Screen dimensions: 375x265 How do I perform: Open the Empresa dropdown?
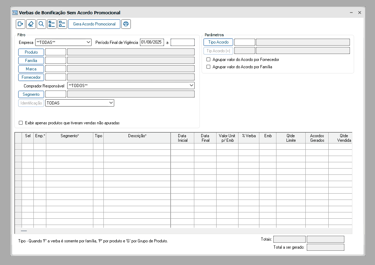[63, 42]
